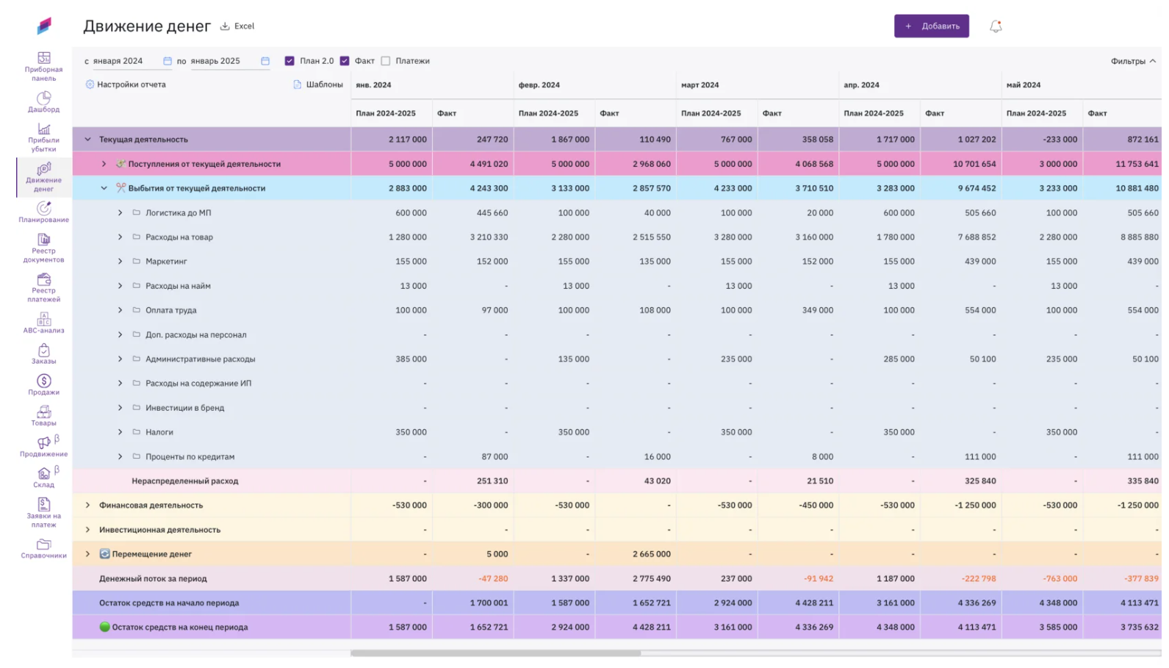Export the report to Excel
The height and width of the screenshot is (668, 1169).
pos(237,26)
